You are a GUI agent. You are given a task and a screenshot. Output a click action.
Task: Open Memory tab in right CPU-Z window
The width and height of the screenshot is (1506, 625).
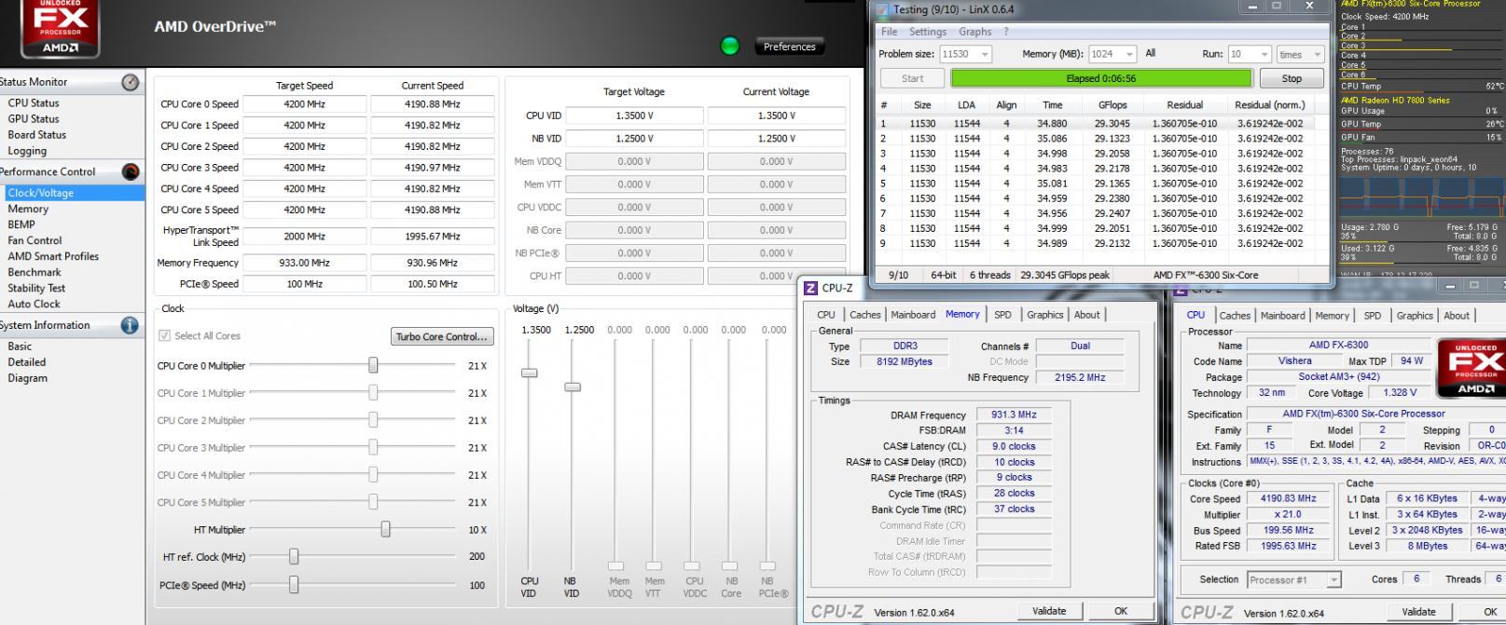[1332, 316]
